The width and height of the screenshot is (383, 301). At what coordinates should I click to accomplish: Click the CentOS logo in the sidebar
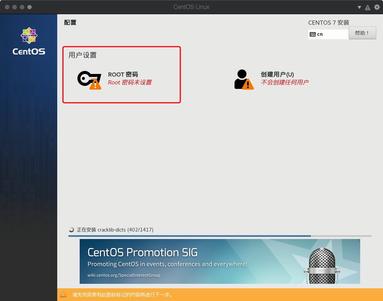[x=29, y=41]
